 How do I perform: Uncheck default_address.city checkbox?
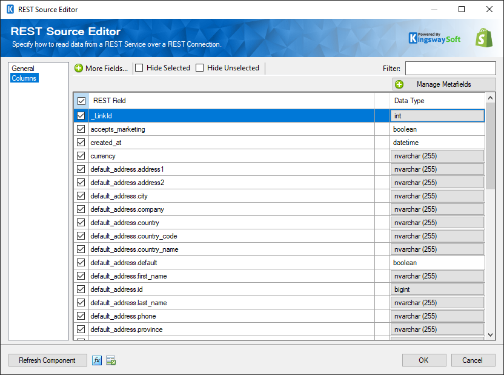pos(81,196)
